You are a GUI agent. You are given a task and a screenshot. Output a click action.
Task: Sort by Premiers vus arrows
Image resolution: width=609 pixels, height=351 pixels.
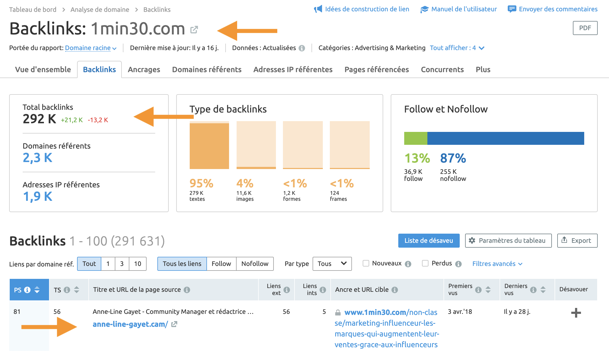point(488,290)
